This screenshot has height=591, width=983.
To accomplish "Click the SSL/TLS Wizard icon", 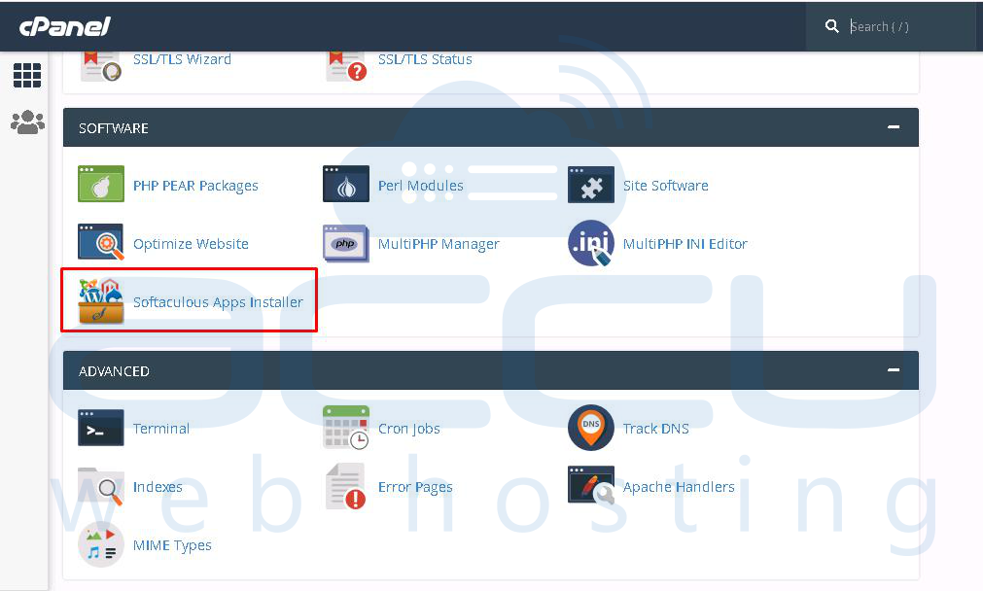I will click(x=100, y=64).
